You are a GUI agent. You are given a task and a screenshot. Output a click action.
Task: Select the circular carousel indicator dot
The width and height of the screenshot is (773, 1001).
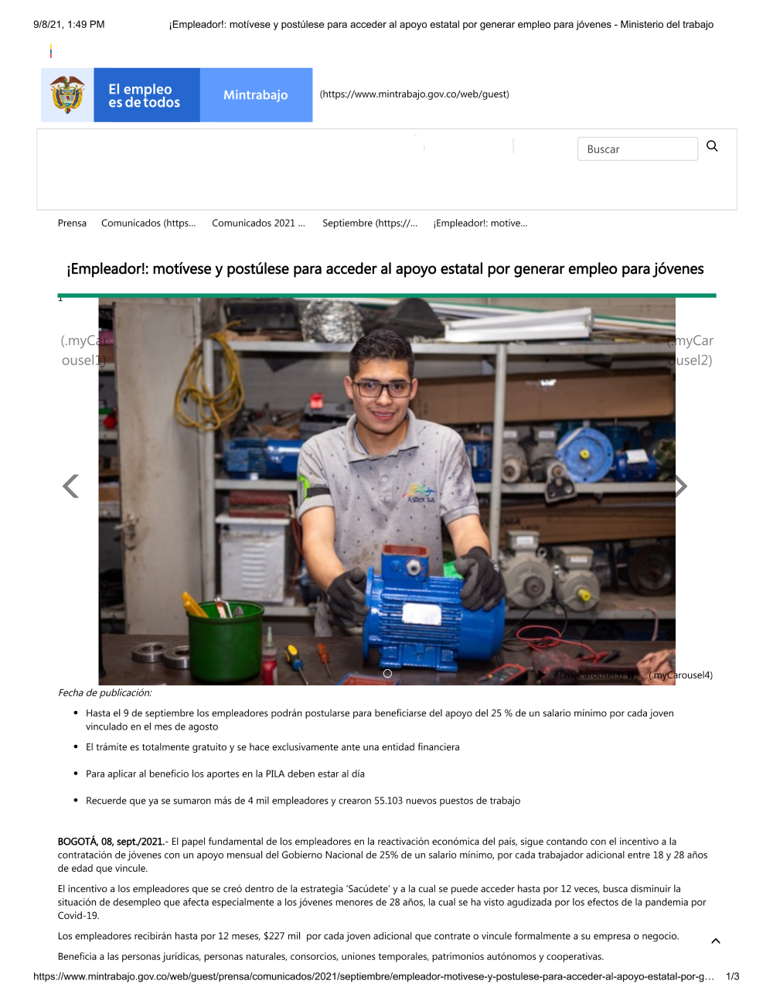pyautogui.click(x=387, y=674)
